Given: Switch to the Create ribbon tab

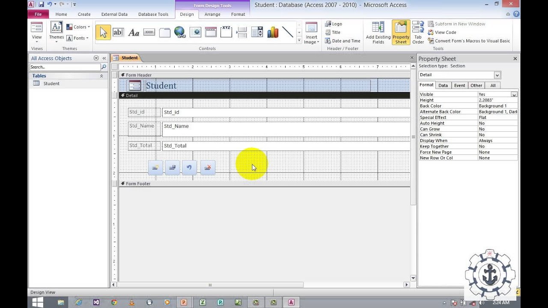Looking at the screenshot, I should coord(84,14).
